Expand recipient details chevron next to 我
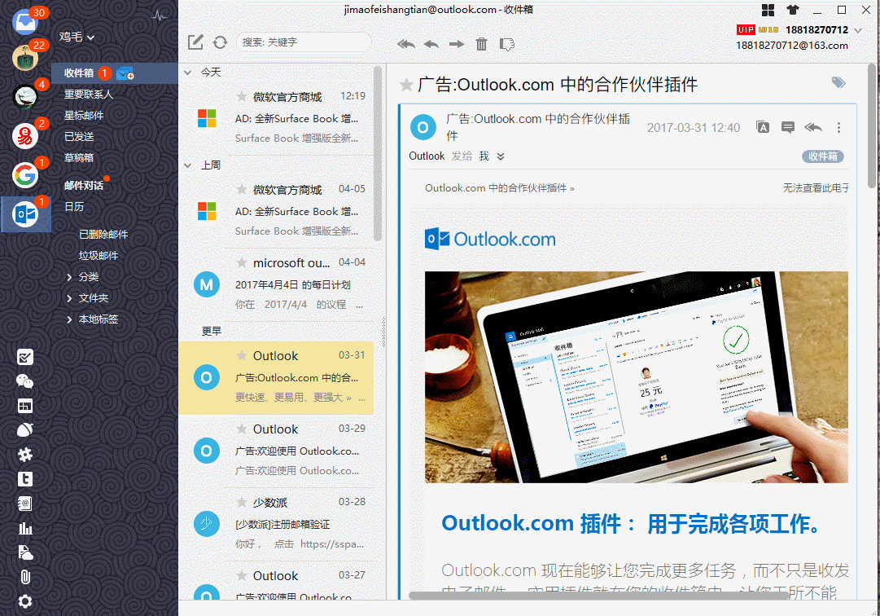Image resolution: width=880 pixels, height=616 pixels. tap(501, 156)
